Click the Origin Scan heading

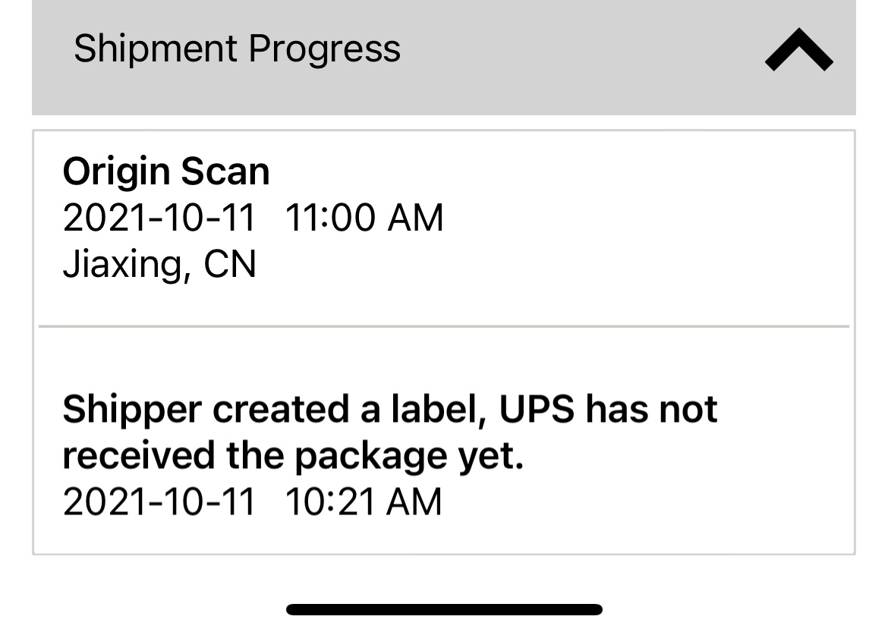coord(166,171)
